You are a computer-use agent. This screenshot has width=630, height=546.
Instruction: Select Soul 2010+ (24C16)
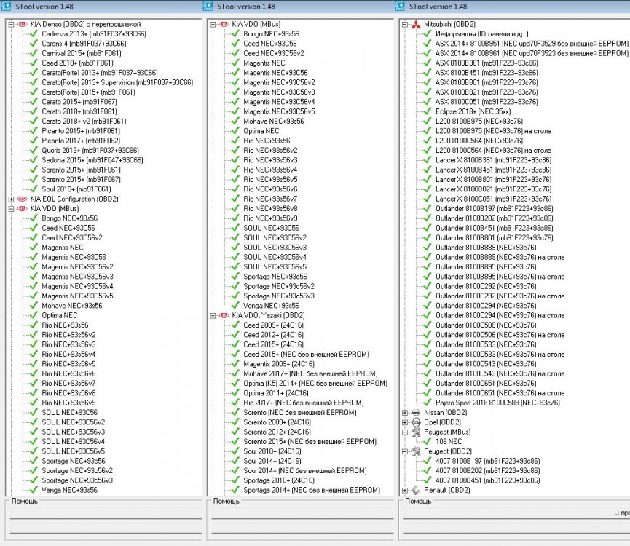pos(272,451)
